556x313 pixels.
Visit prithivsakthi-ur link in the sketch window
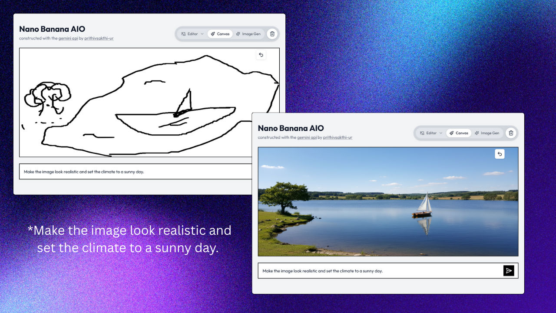click(x=99, y=38)
